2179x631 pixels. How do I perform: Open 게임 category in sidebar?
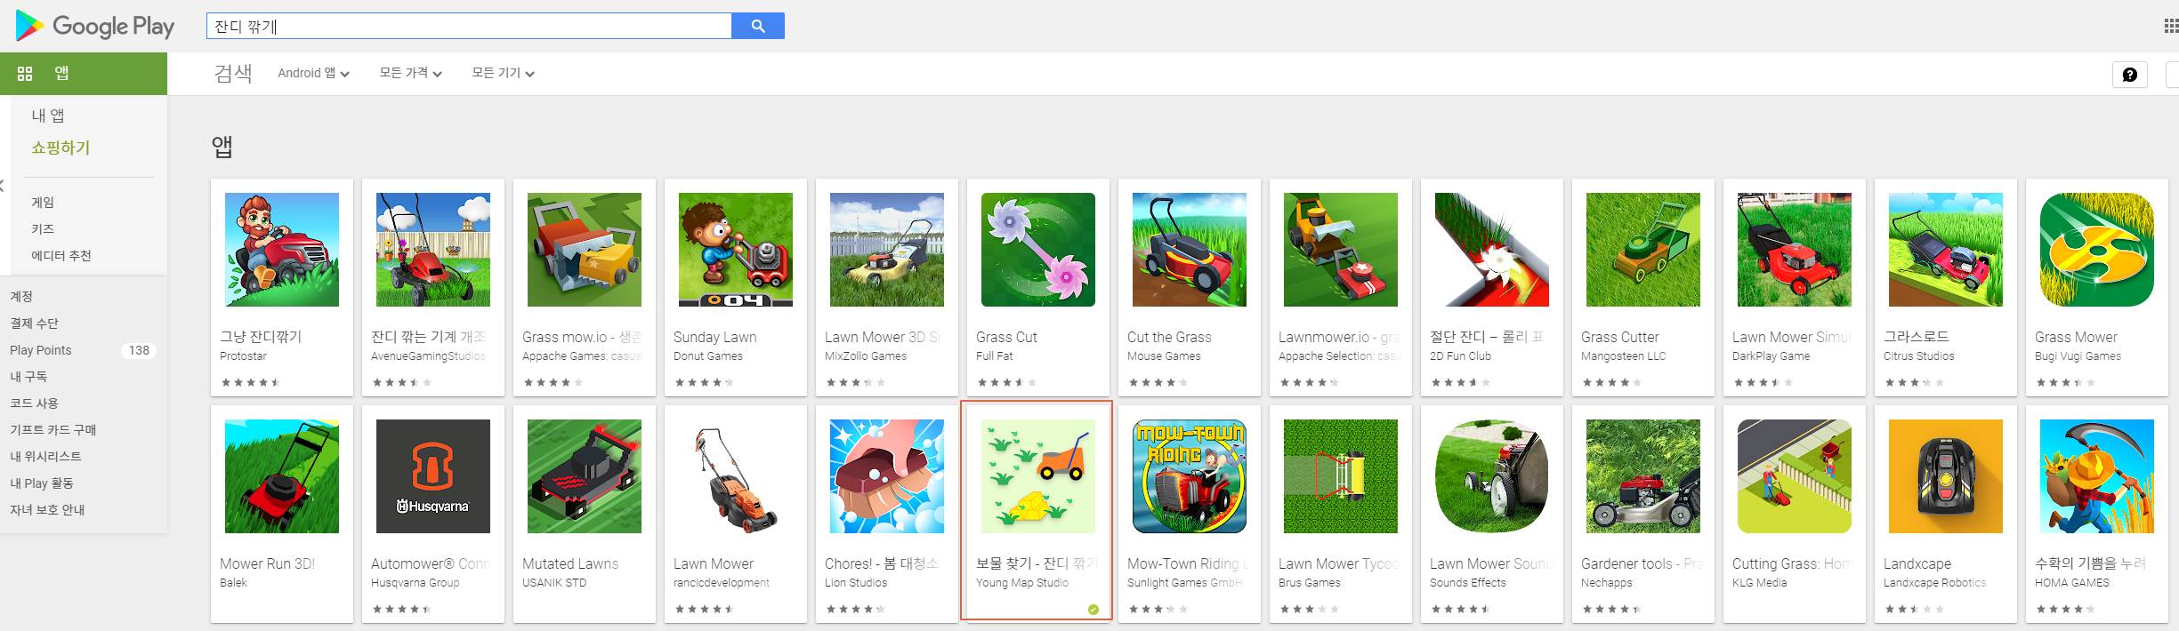coord(43,203)
